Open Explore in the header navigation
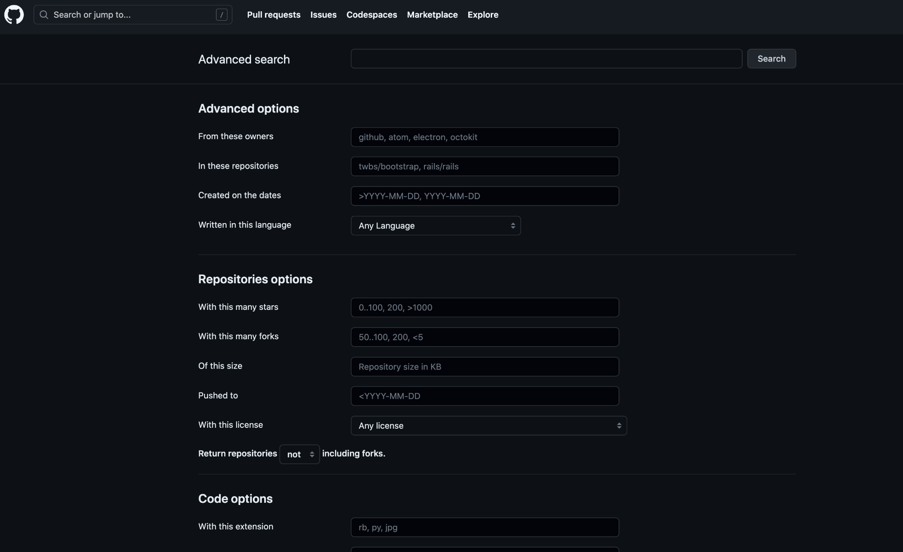Image resolution: width=903 pixels, height=552 pixels. pos(483,15)
